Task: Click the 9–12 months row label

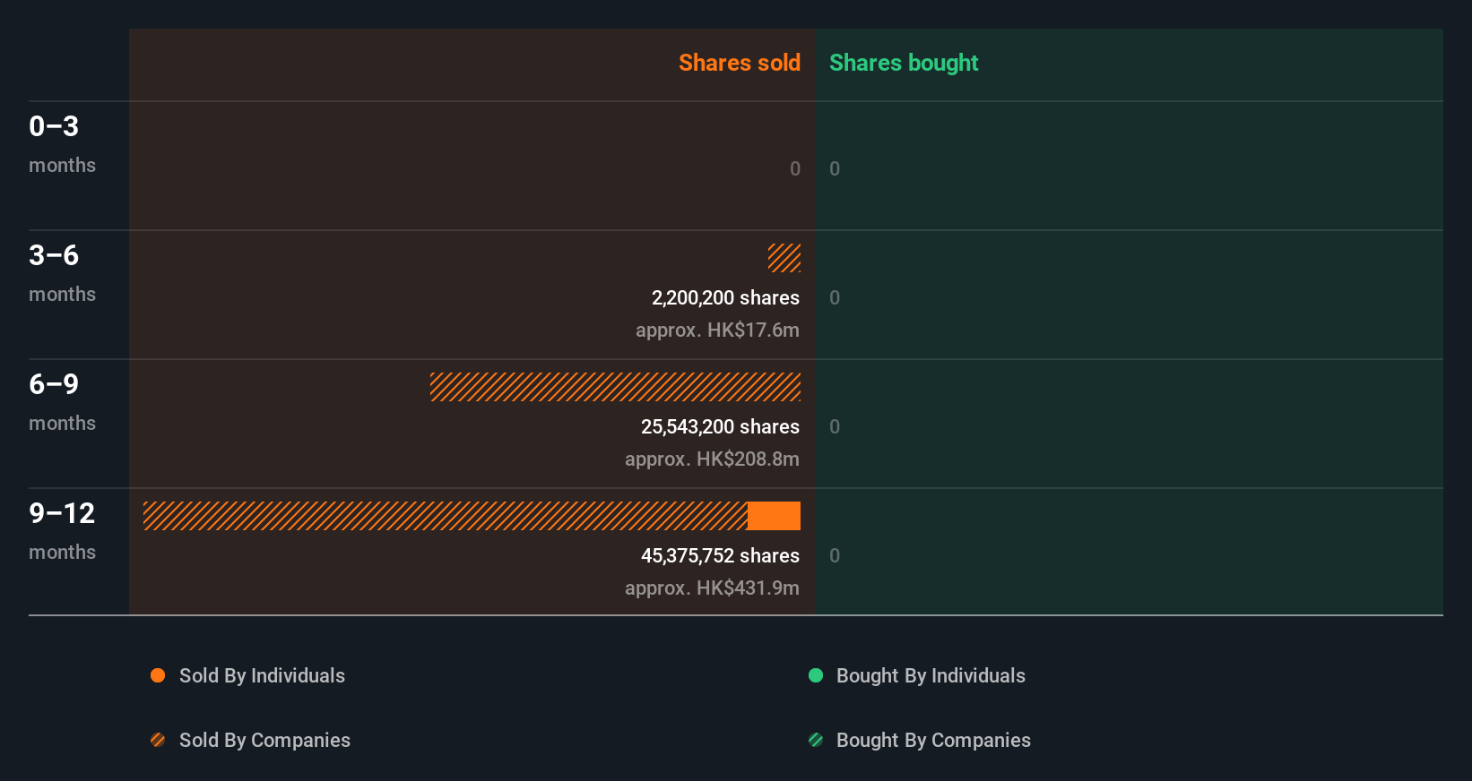Action: (x=62, y=530)
